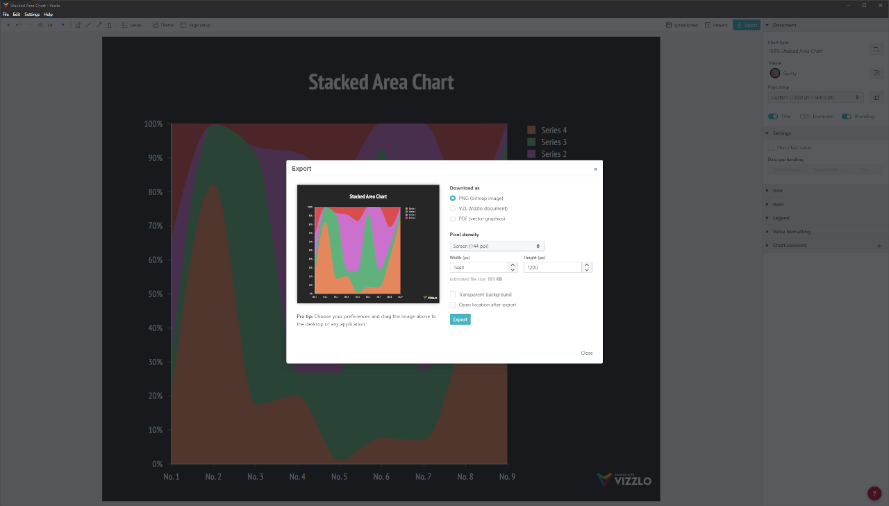Image resolution: width=889 pixels, height=506 pixels.
Task: Click the zoom out magnifier icon
Action: [x=40, y=25]
